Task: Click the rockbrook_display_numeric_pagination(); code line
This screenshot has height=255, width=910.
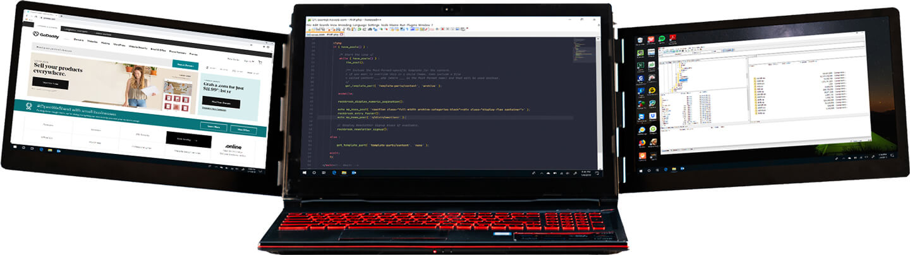Action: tap(370, 101)
